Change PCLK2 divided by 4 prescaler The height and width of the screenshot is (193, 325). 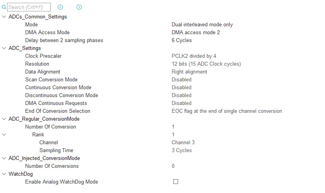tap(194, 56)
